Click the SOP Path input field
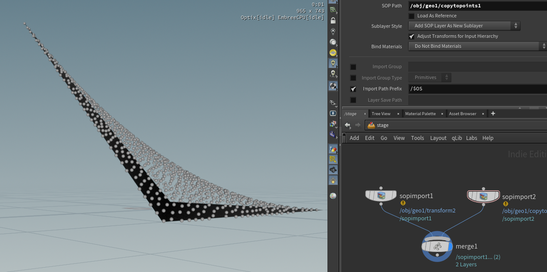Viewport: 547px width, 272px height. [x=477, y=6]
